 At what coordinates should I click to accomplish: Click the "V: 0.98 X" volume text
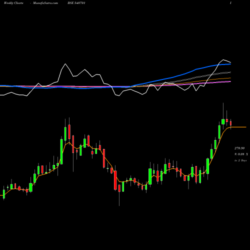click(x=241, y=154)
